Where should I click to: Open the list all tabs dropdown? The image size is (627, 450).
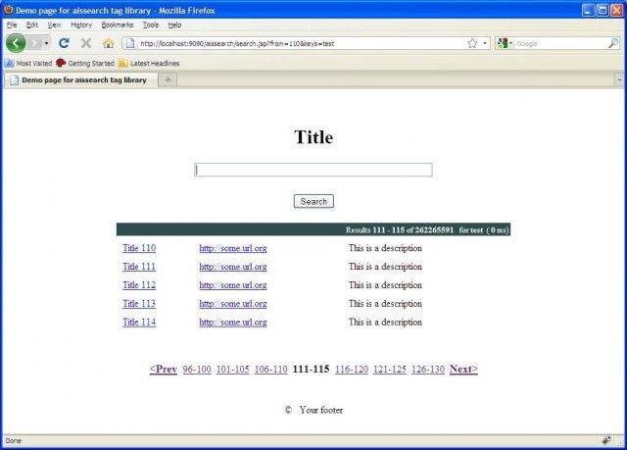click(619, 80)
